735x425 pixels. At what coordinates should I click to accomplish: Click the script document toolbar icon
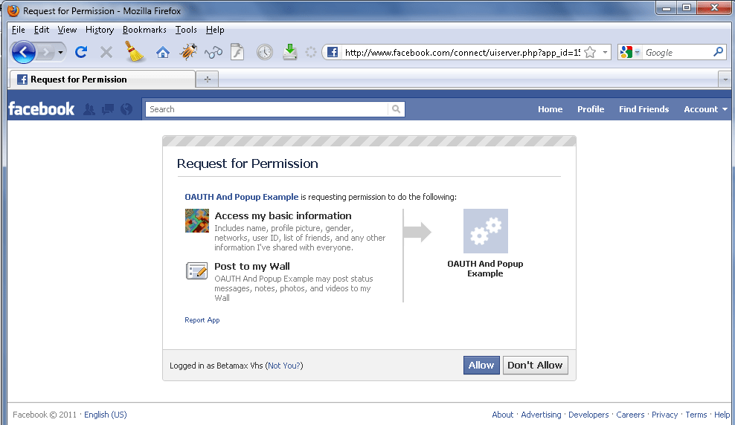click(x=237, y=52)
